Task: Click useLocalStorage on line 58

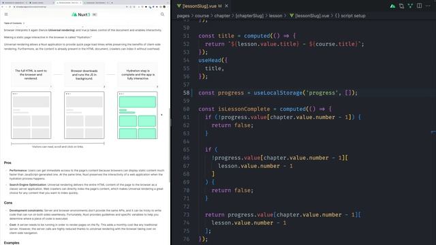Action: [278, 93]
